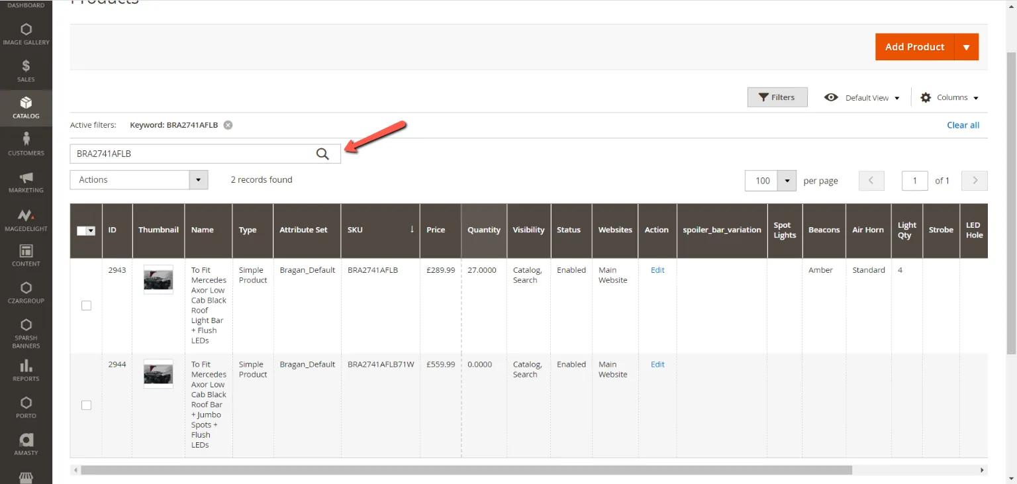Click the Clear all link
The image size is (1017, 484).
963,125
